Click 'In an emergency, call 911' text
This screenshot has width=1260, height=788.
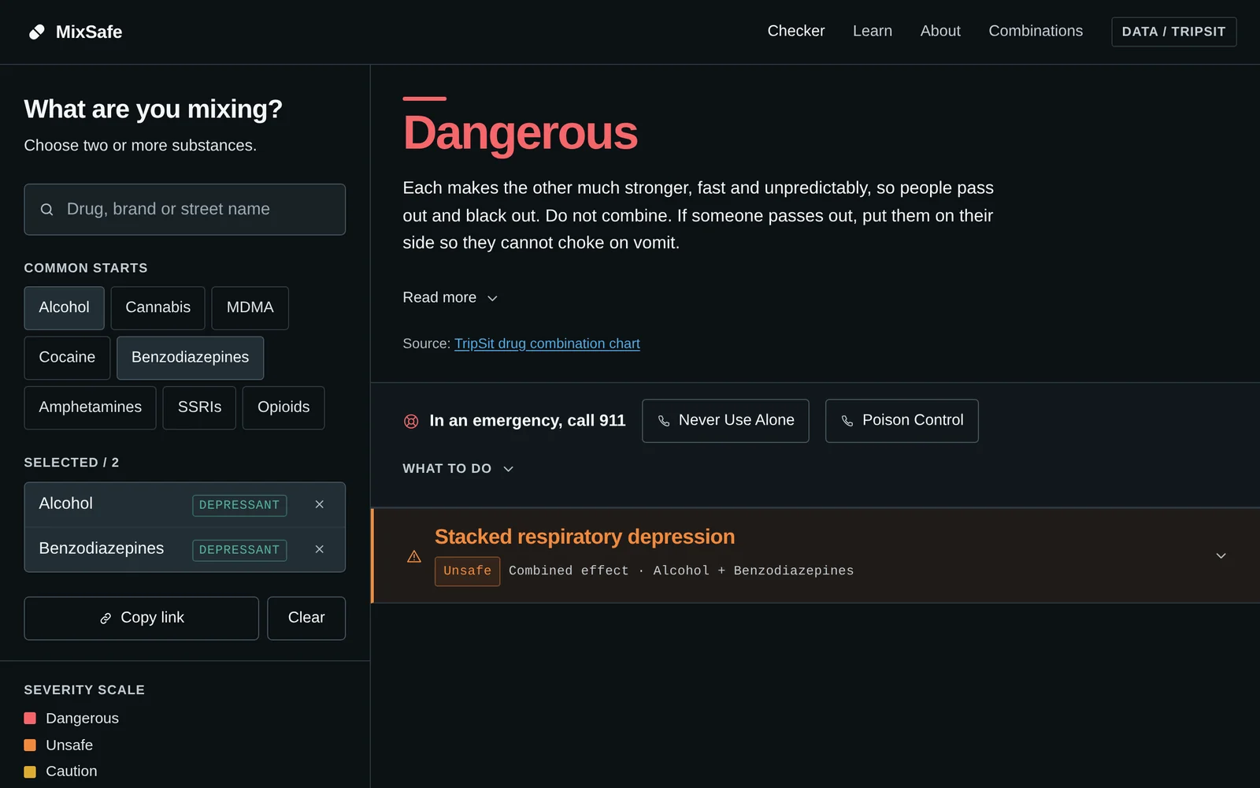coord(527,421)
